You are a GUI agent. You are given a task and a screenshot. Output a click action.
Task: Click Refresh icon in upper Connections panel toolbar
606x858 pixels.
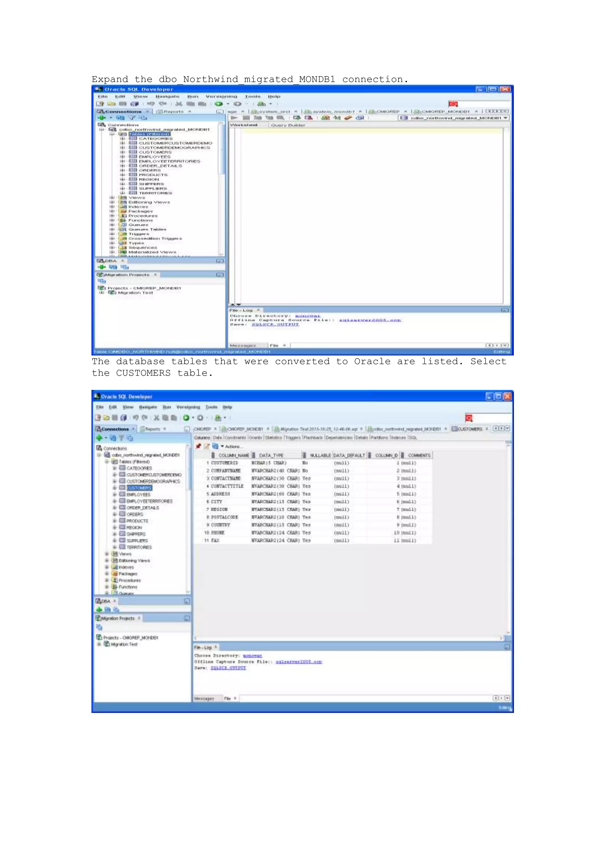120,117
